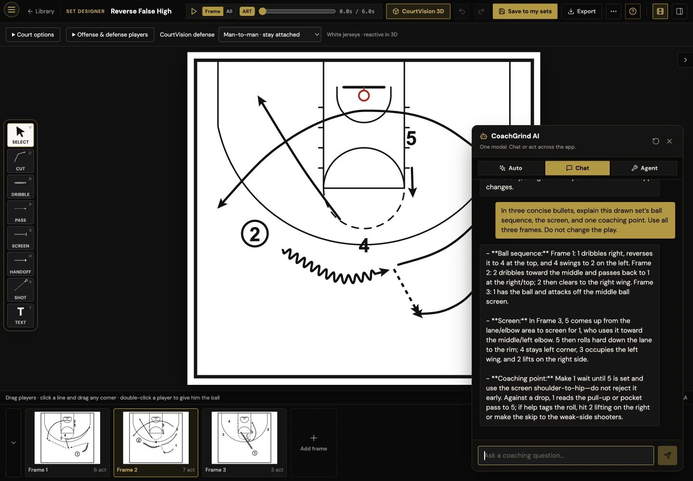Viewport: 693px width, 481px height.
Task: Switch to the Auto tab
Action: tap(511, 168)
